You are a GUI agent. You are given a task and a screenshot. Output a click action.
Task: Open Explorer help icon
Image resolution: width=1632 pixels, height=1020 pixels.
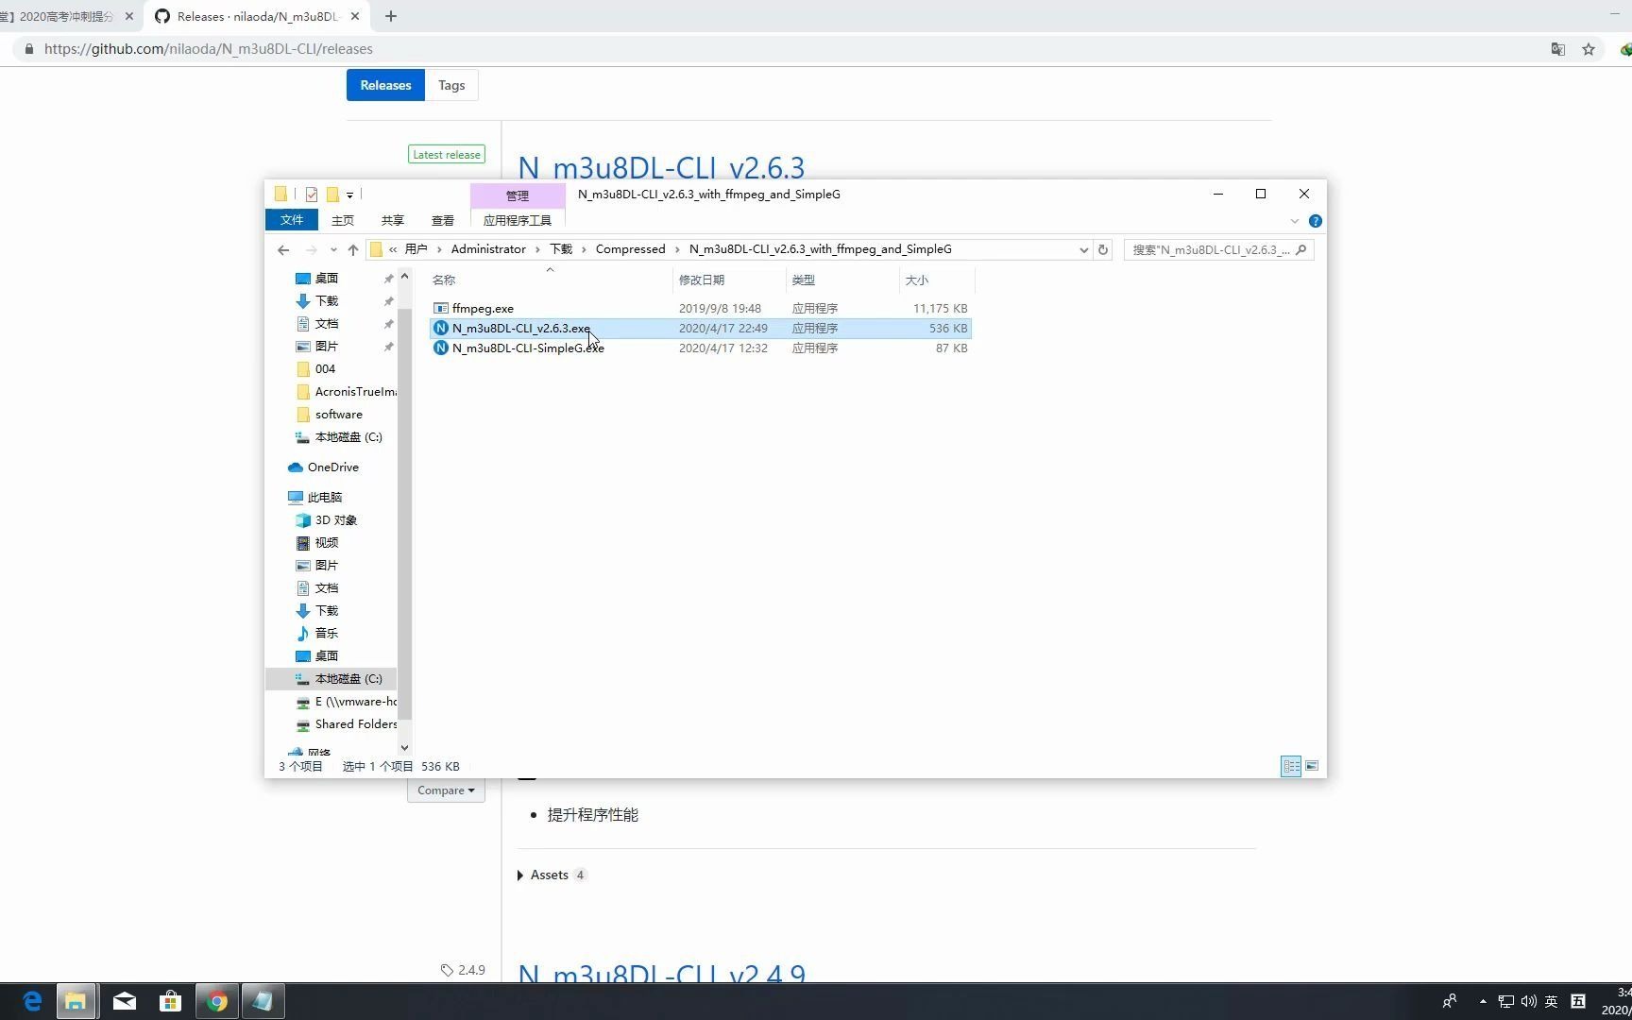[x=1315, y=221]
